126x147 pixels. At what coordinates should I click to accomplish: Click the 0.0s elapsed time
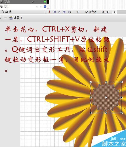tap(105, 12)
